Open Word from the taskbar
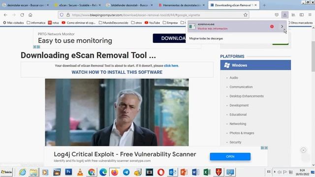315x177 pixels. [x=195, y=172]
